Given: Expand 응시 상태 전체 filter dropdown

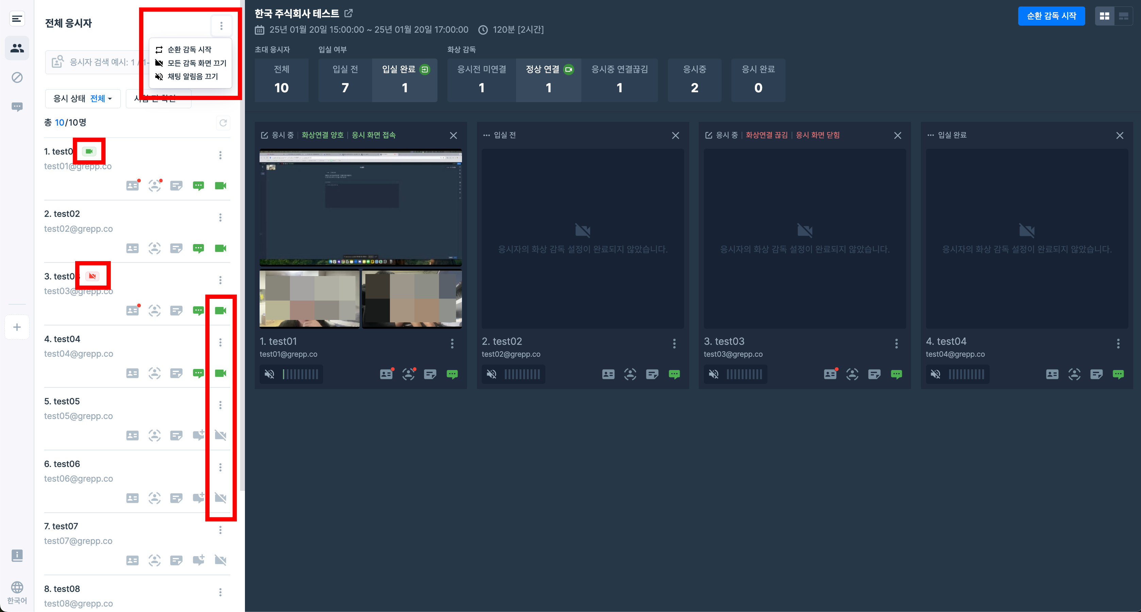Looking at the screenshot, I should (83, 98).
